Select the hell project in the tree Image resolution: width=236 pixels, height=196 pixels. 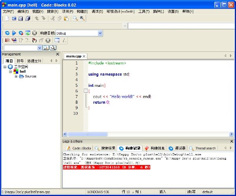point(23,71)
